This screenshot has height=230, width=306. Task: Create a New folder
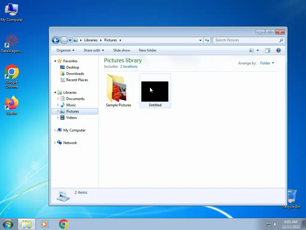click(x=148, y=50)
